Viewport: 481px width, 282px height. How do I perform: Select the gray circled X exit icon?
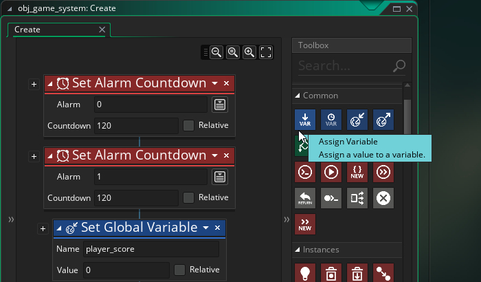(383, 198)
